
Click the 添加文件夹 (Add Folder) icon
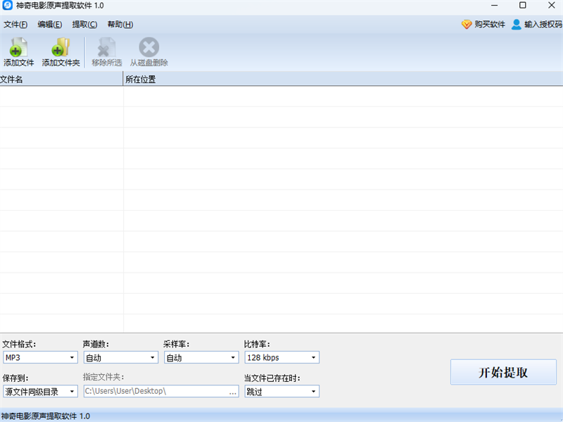(61, 51)
